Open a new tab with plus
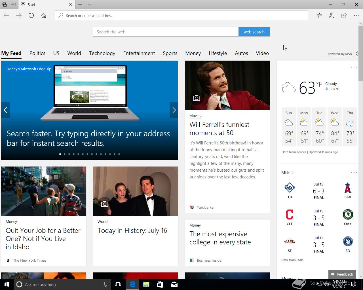The width and height of the screenshot is (363, 290). (80, 5)
